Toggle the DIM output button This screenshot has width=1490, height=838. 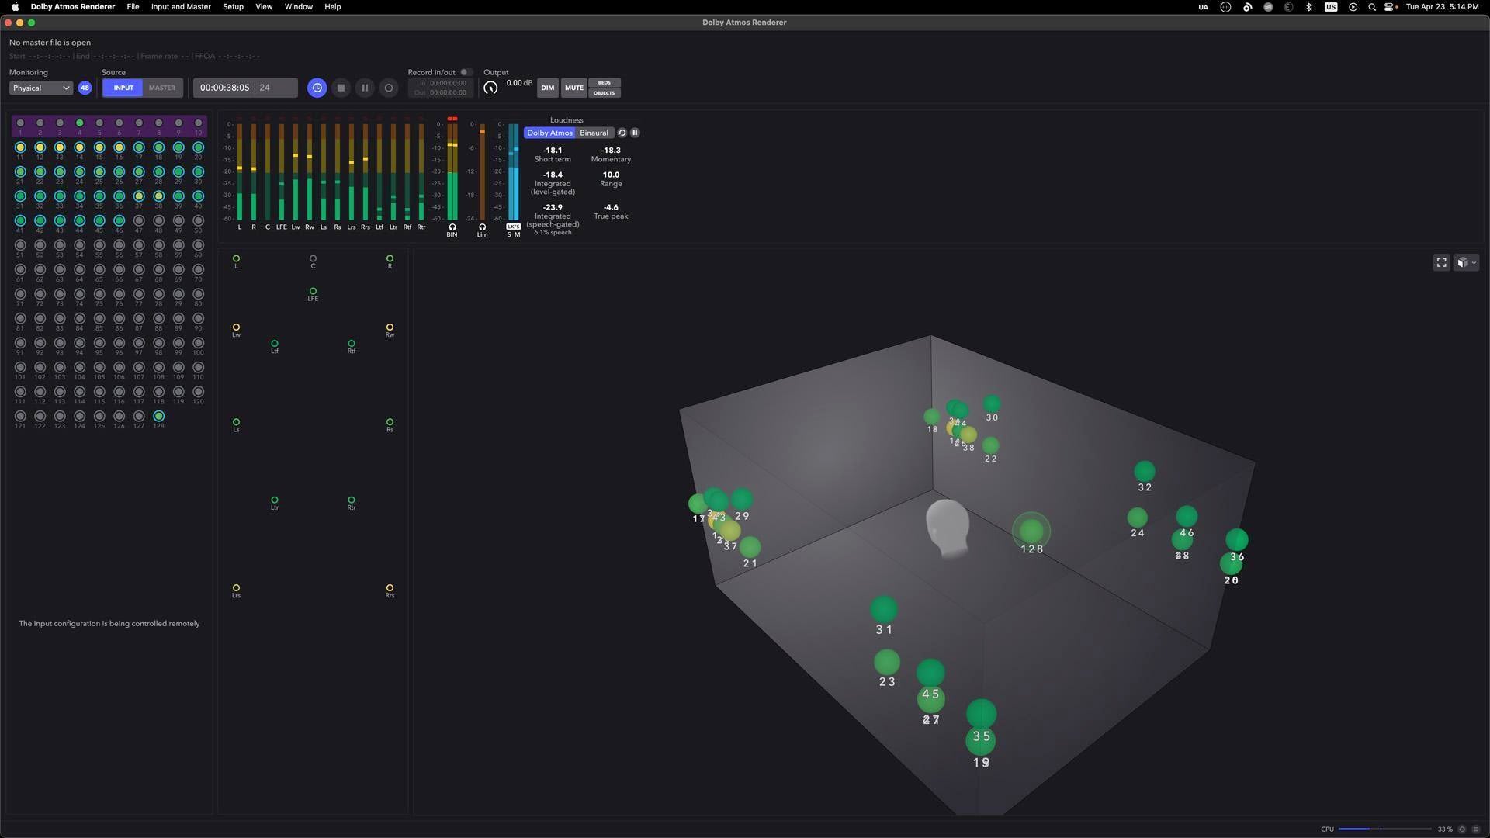(547, 88)
